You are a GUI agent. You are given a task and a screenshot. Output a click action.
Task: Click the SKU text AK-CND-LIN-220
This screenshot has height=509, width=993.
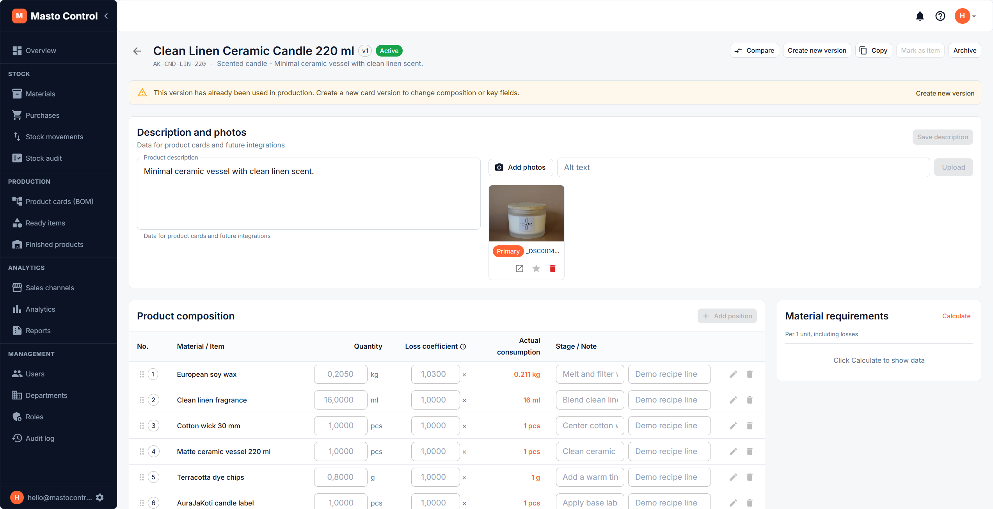(x=179, y=64)
